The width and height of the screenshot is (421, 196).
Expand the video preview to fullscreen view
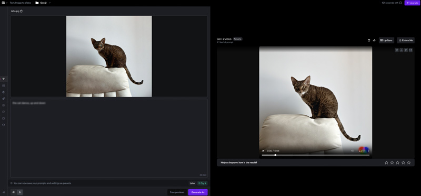[410, 50]
